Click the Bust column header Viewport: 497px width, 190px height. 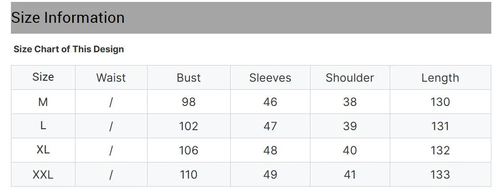point(188,78)
